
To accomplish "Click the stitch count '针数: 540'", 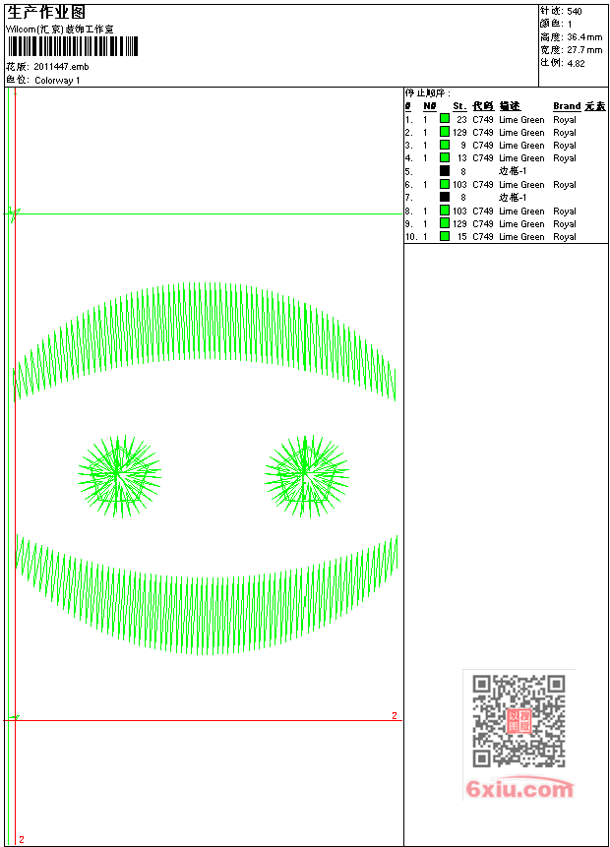I will (x=561, y=11).
